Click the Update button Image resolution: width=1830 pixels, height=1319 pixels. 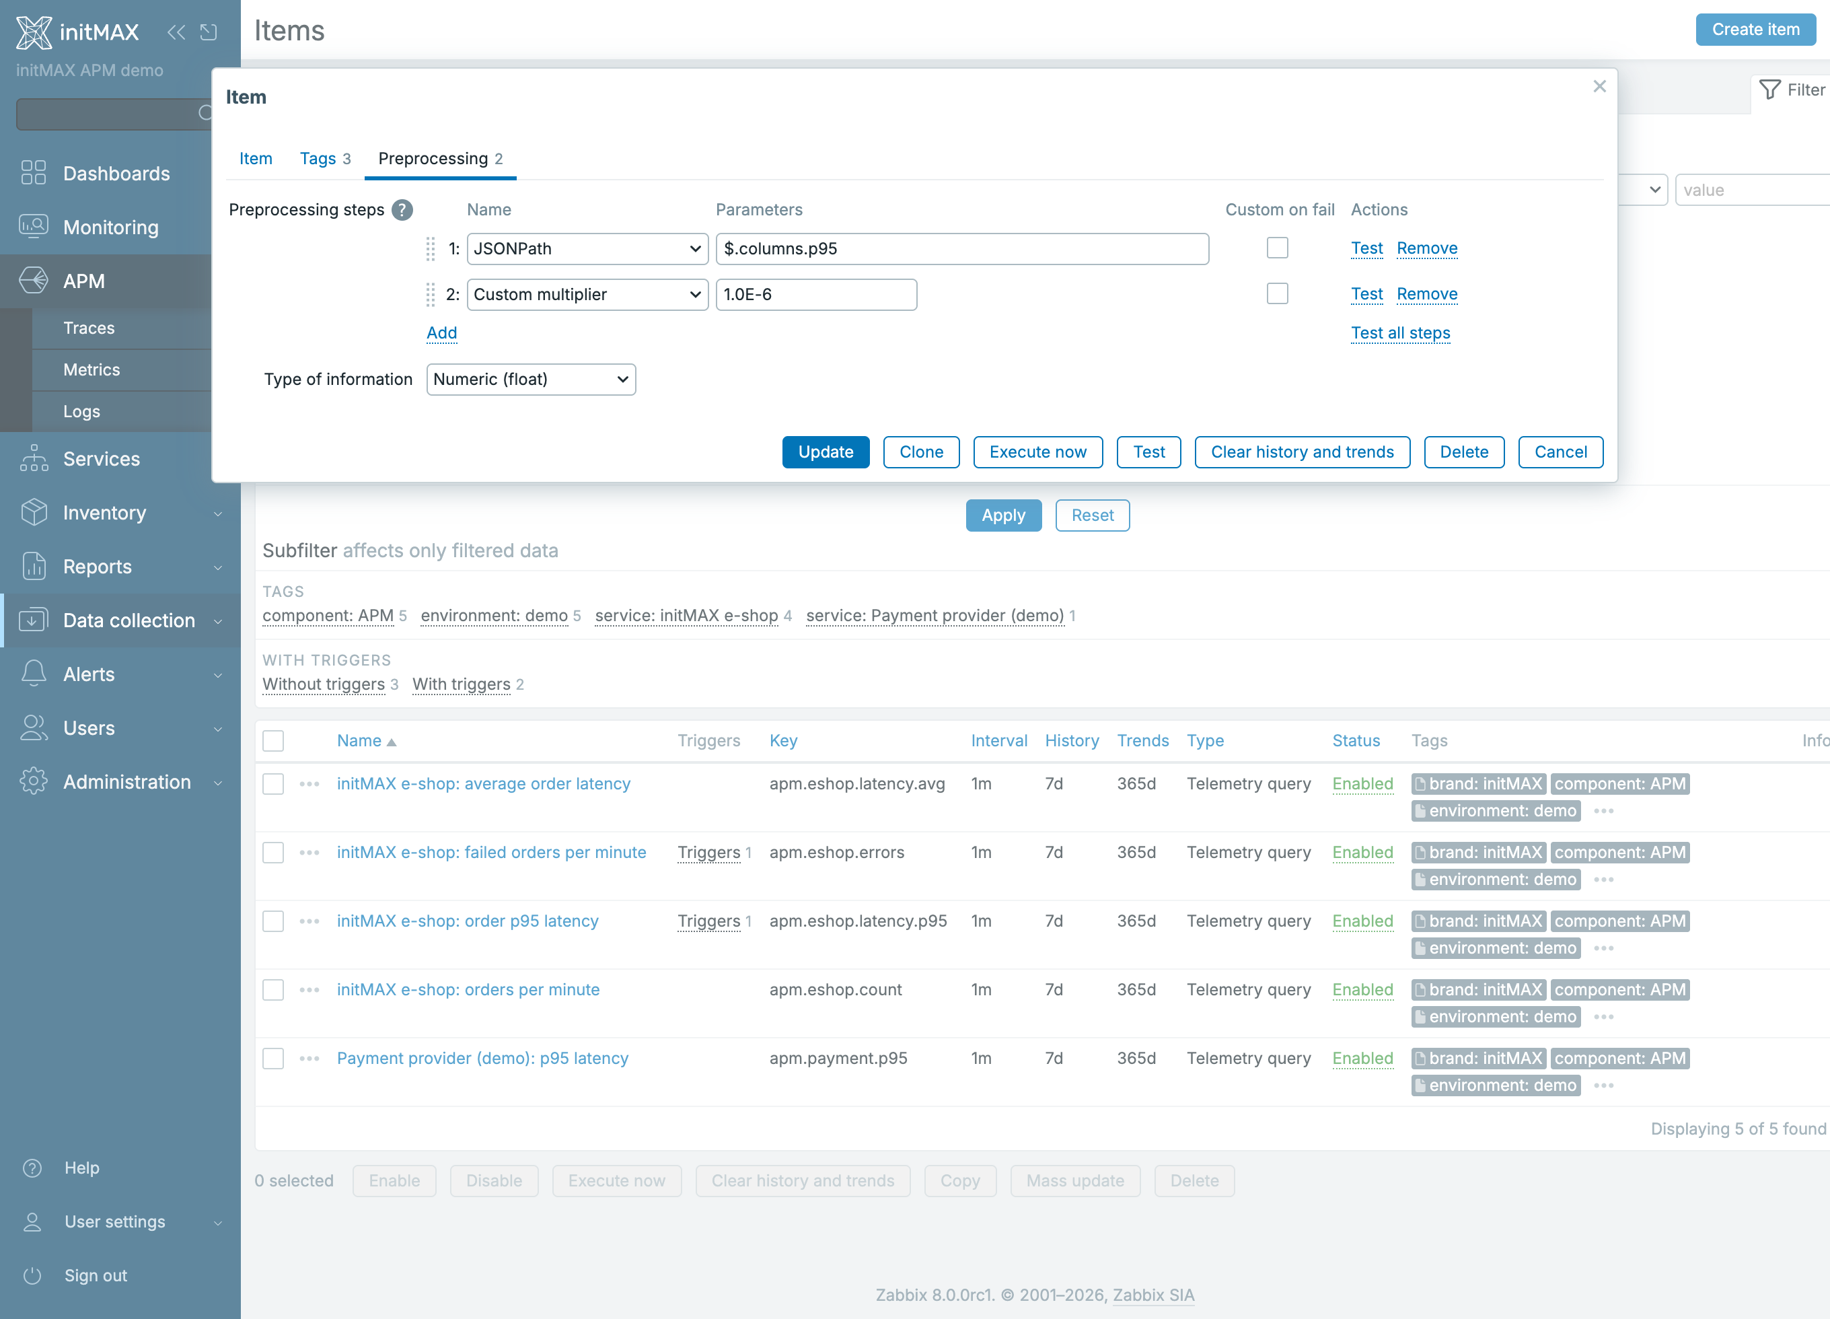click(826, 452)
